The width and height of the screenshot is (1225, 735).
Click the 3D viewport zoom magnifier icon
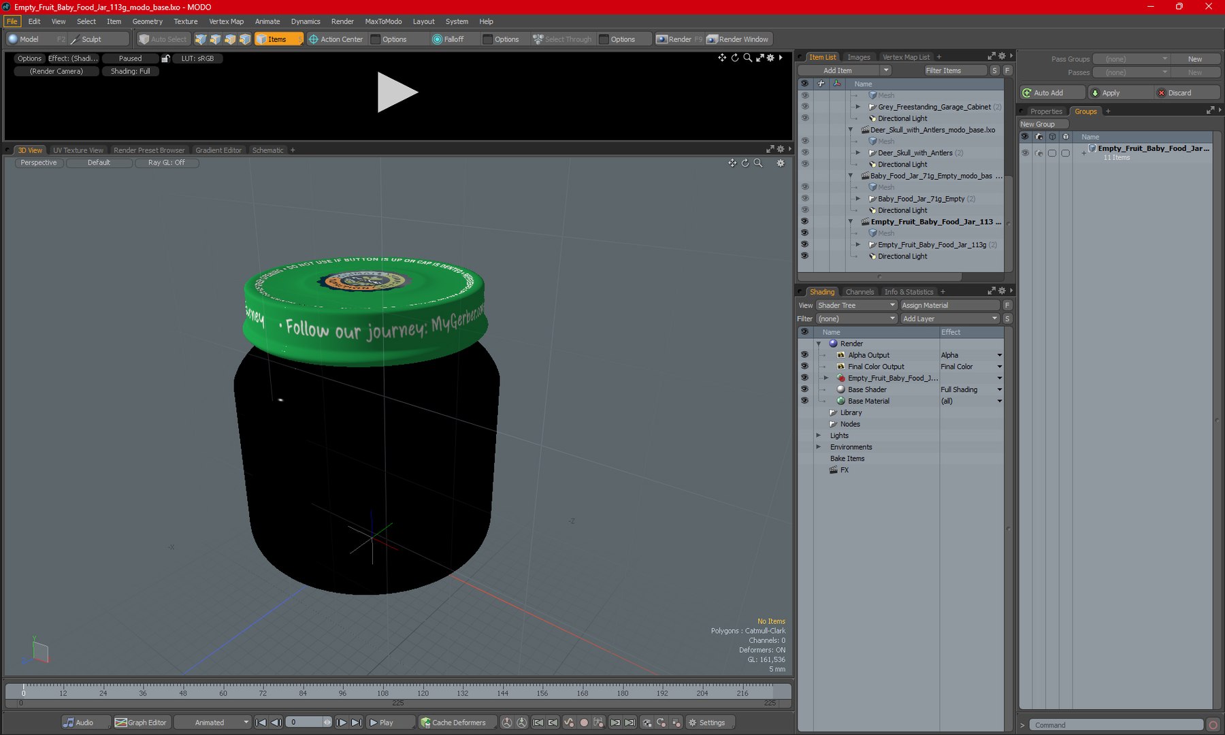click(758, 163)
